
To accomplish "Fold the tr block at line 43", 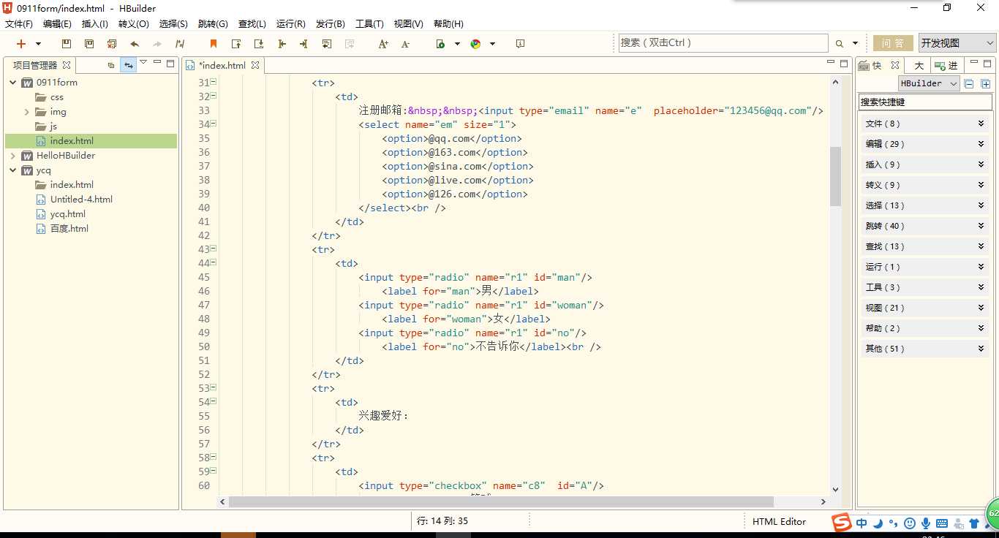I will click(x=214, y=249).
